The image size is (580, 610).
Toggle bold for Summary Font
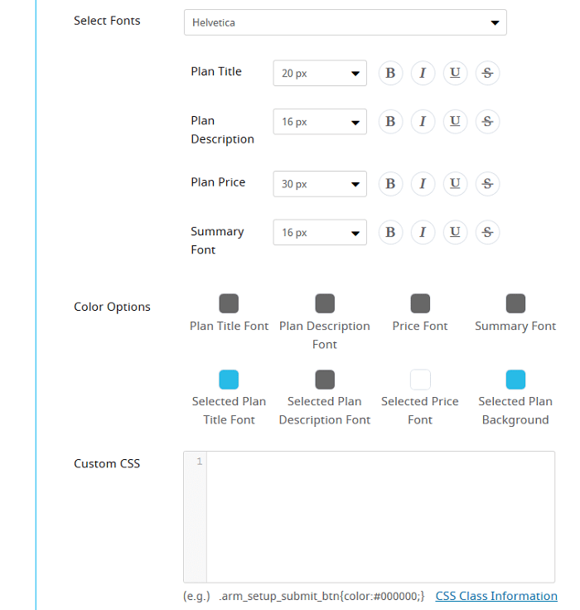pyautogui.click(x=390, y=232)
